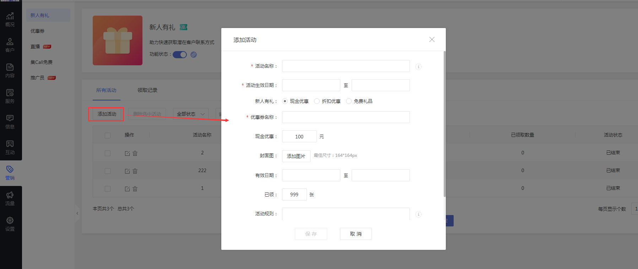638x269 pixels.
Task: Open the 服务 services sidebar icon
Action: 10,96
